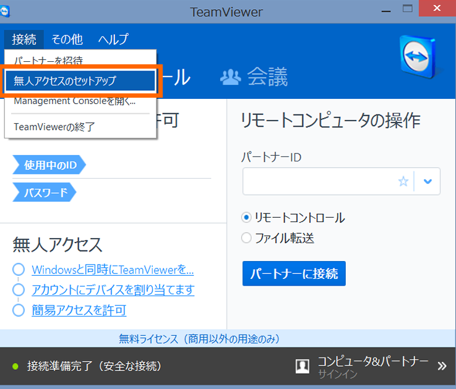
Task: Click the TeamViewer logo in the blue header
Action: point(418,57)
